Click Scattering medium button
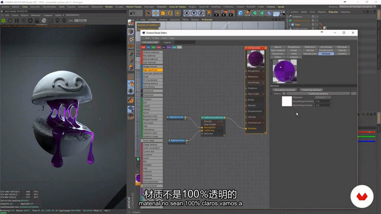This screenshot has width=381, height=214. [311, 90]
